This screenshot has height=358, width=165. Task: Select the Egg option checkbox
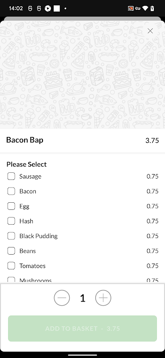click(11, 206)
